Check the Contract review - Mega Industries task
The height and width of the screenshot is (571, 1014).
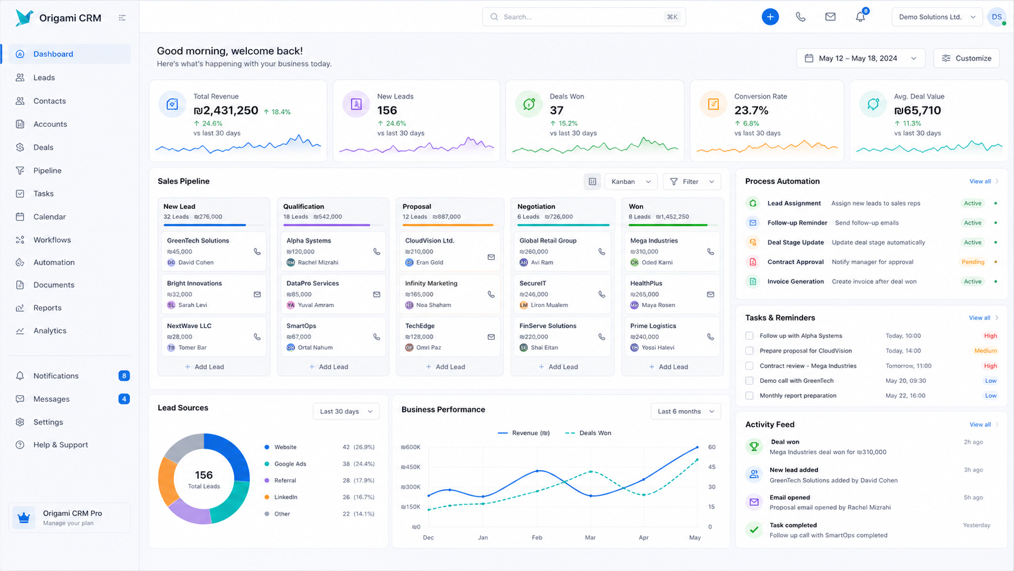[x=750, y=366]
